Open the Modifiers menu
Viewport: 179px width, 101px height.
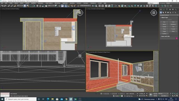tap(34, 3)
